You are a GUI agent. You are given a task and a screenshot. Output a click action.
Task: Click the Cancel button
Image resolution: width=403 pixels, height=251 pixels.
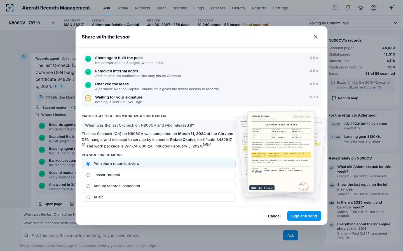click(x=274, y=216)
